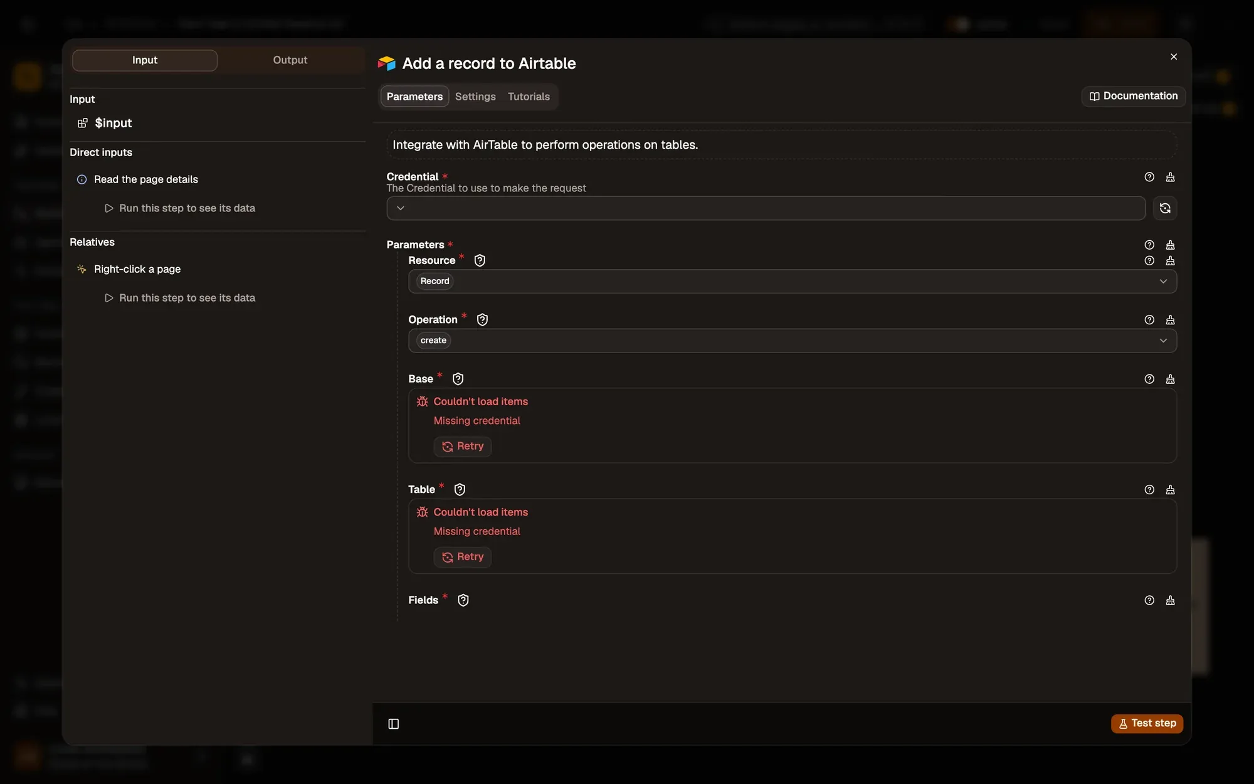Click the stamp icon in the Operation row
The height and width of the screenshot is (784, 1254).
1170,320
